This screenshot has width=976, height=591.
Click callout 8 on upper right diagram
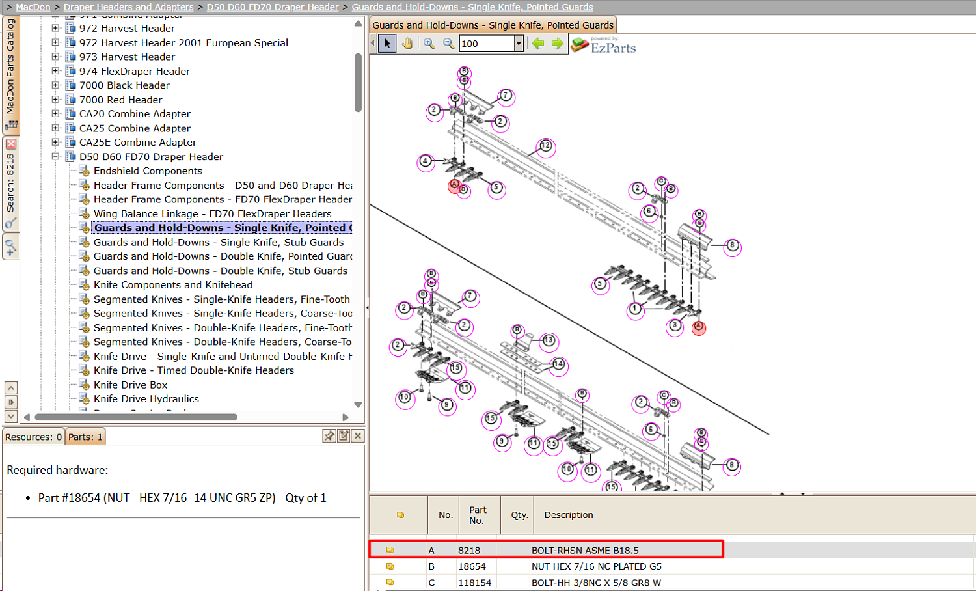point(733,246)
